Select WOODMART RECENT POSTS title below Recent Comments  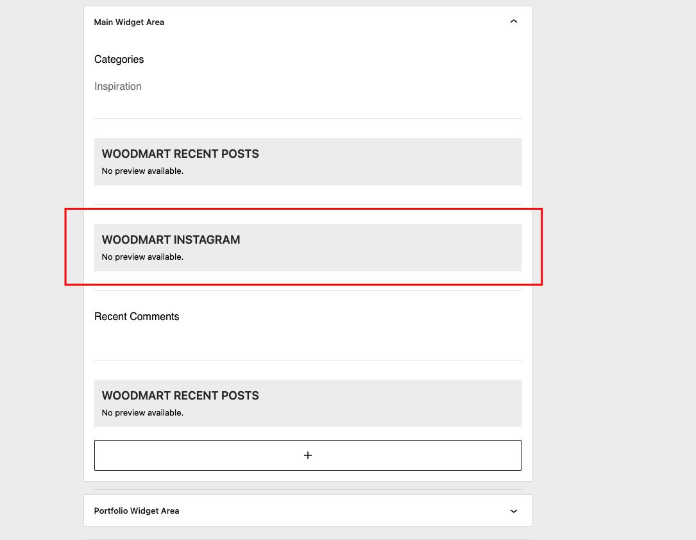tap(180, 395)
